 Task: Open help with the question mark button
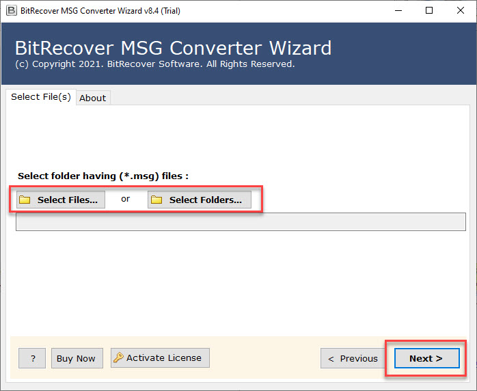click(32, 358)
